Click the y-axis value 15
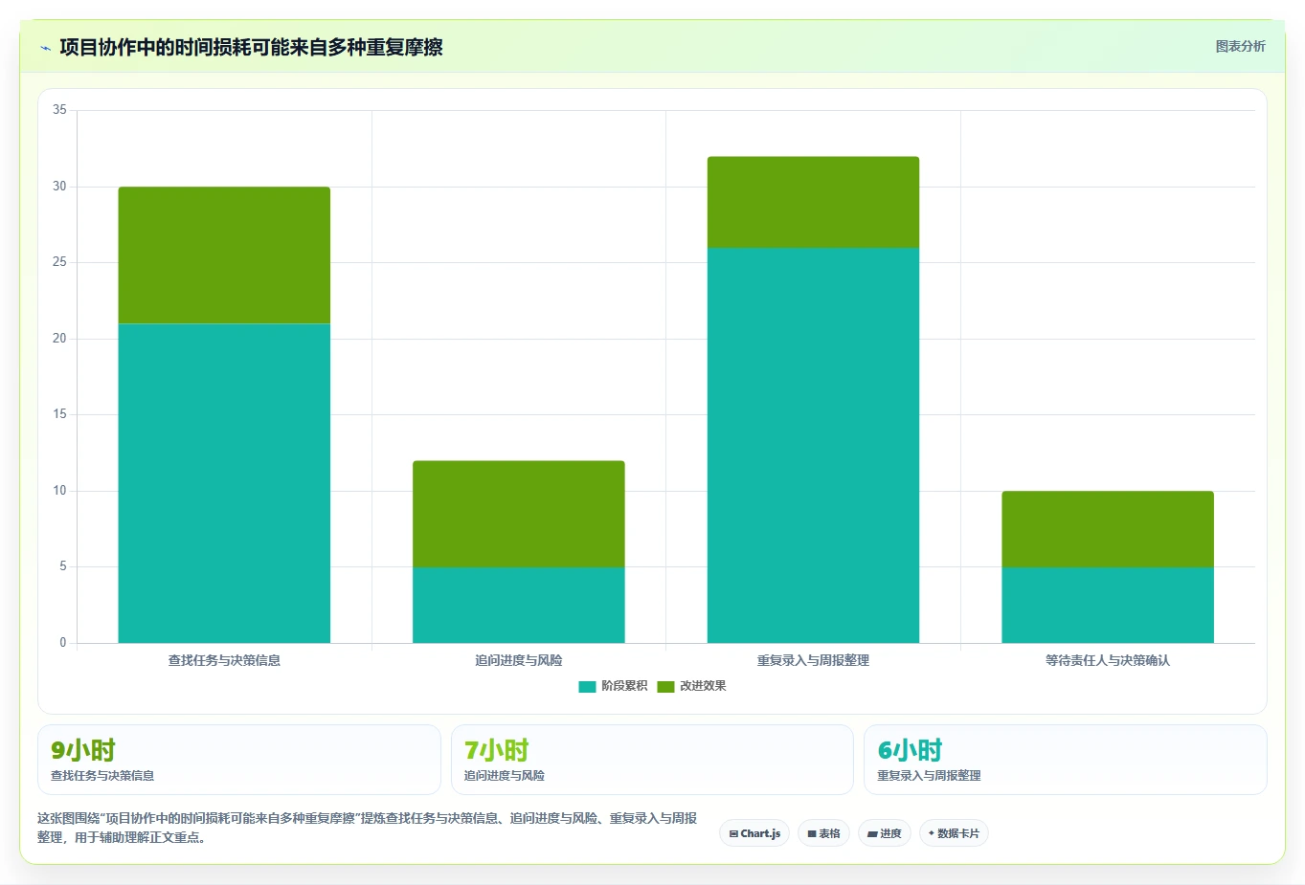This screenshot has height=885, width=1305. [x=59, y=414]
